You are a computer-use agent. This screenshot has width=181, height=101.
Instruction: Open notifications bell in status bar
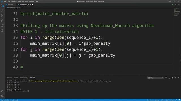tap(179, 100)
